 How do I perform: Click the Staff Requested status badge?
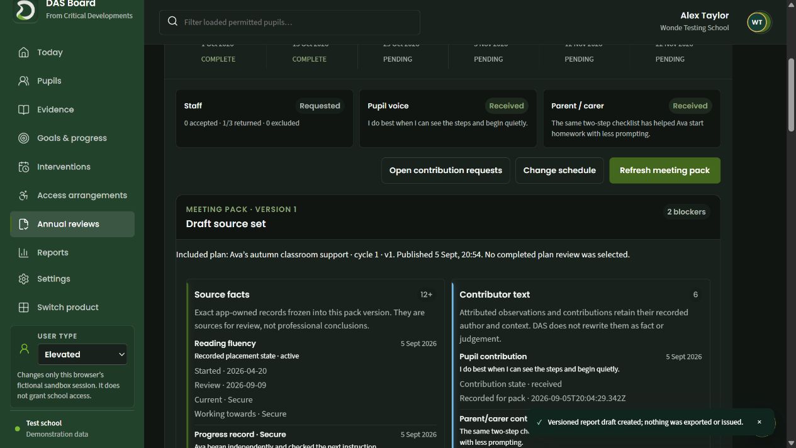point(320,106)
